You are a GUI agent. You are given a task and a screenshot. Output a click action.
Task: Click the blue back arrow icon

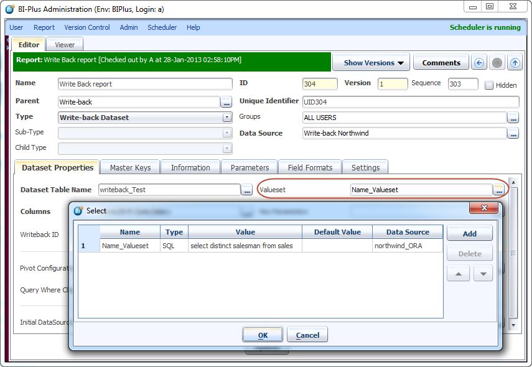(478, 63)
